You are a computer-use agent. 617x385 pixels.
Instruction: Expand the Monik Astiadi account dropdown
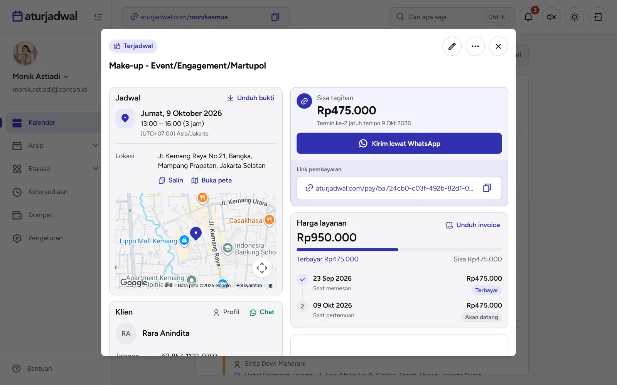click(40, 76)
